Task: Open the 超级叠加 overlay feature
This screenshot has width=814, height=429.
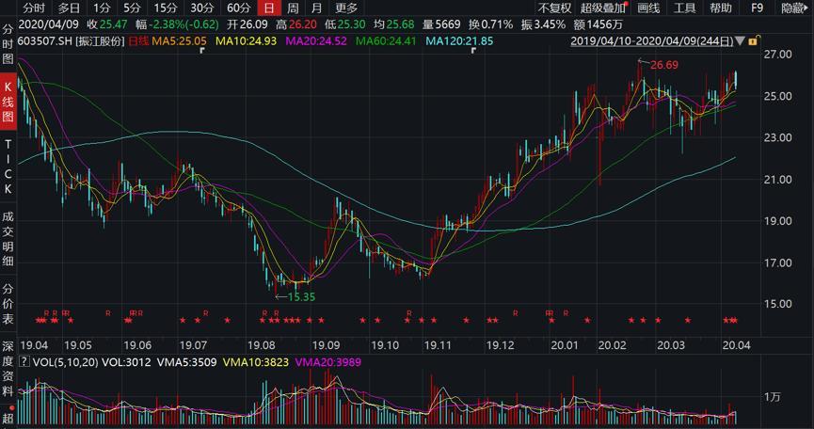Action: (x=603, y=8)
